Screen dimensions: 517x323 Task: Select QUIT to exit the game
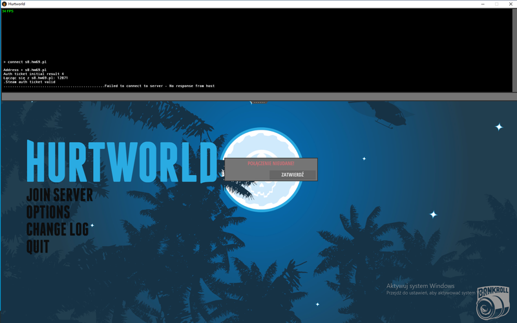37,246
